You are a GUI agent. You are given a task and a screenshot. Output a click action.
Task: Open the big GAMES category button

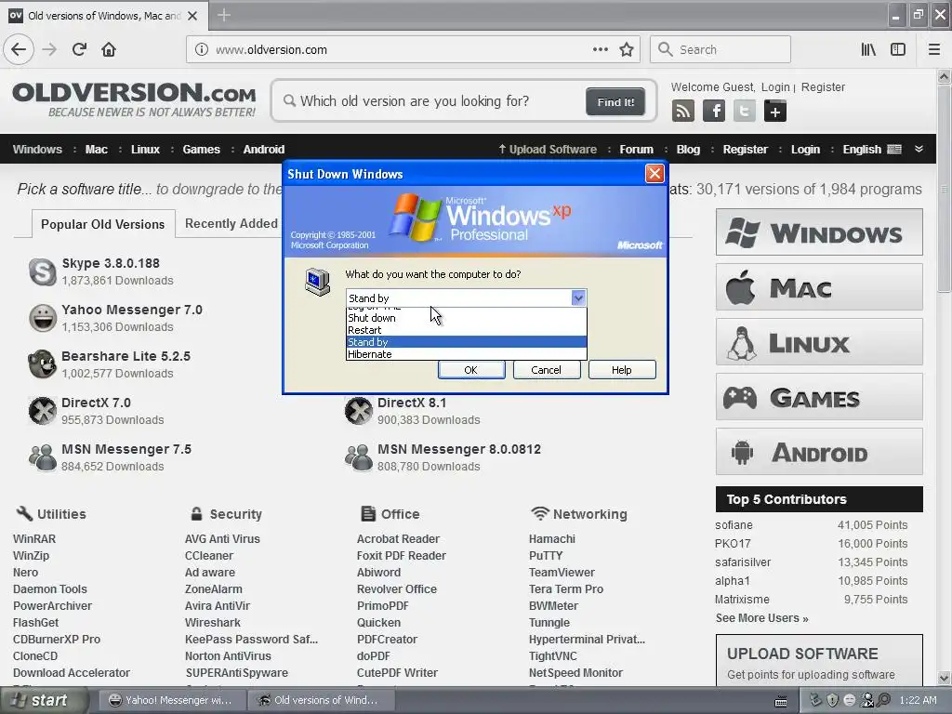(x=819, y=397)
